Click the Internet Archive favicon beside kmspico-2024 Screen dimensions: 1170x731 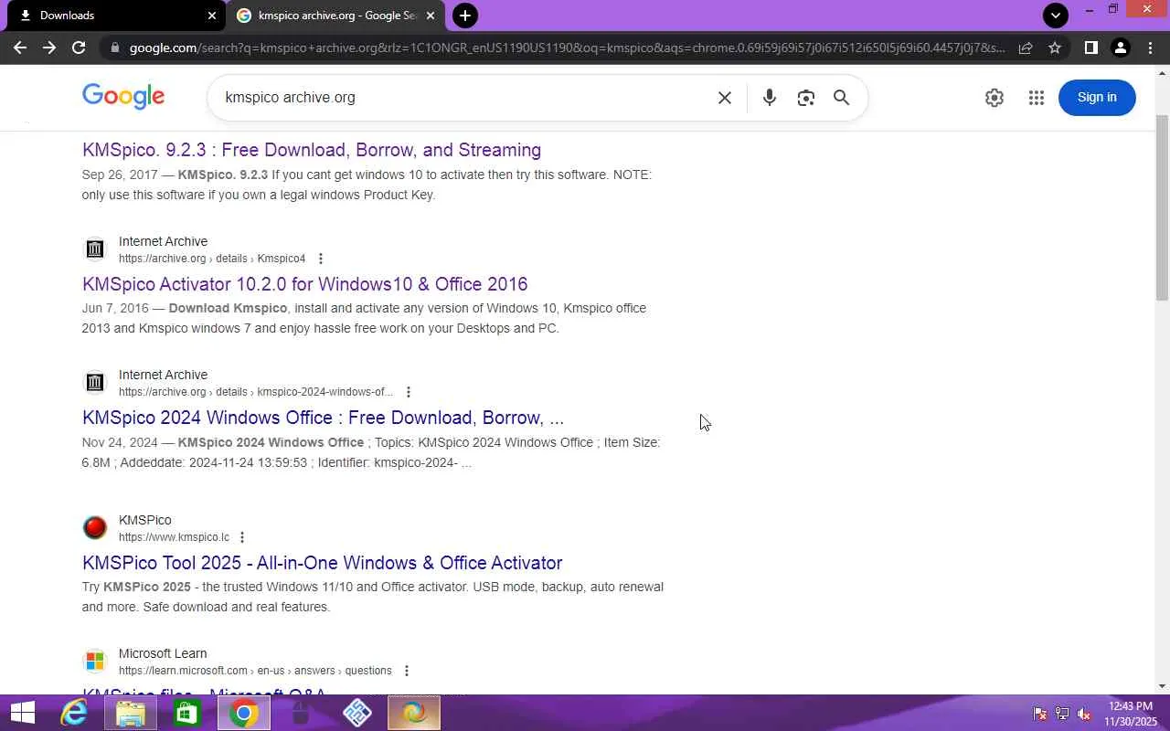(x=95, y=383)
